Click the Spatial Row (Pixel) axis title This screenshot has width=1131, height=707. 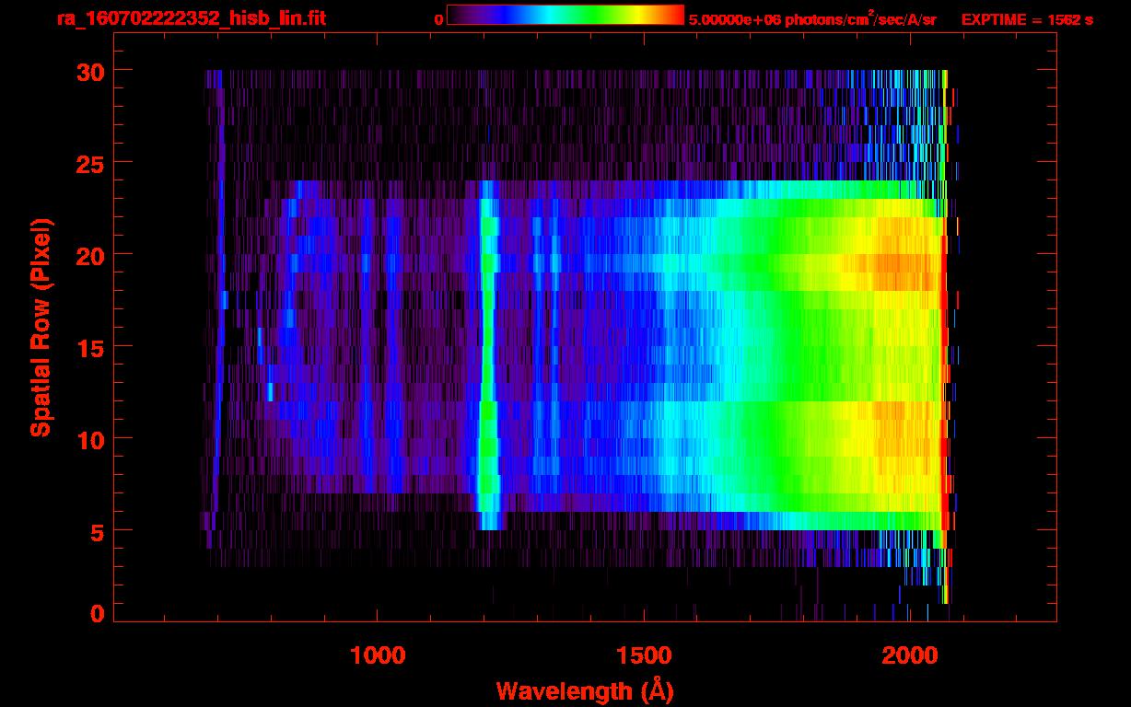[x=41, y=328]
